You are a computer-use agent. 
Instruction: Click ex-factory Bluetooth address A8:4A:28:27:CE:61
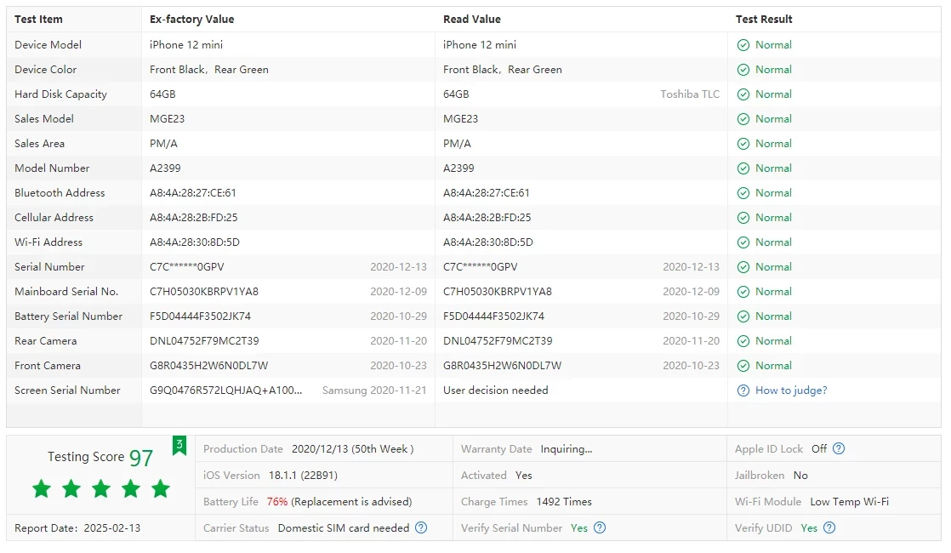pyautogui.click(x=193, y=193)
